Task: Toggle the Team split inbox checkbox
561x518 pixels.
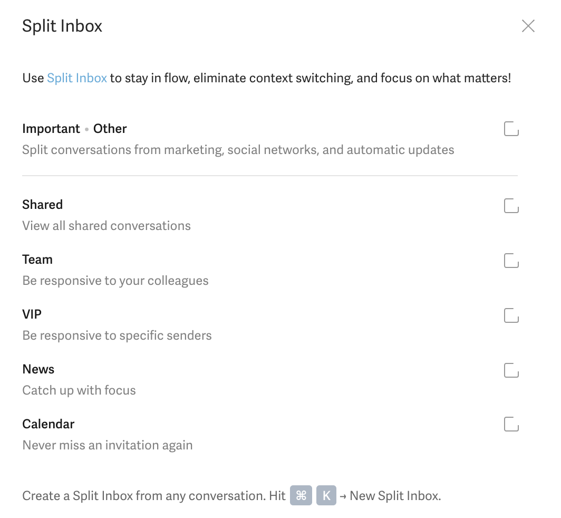Action: (x=511, y=260)
